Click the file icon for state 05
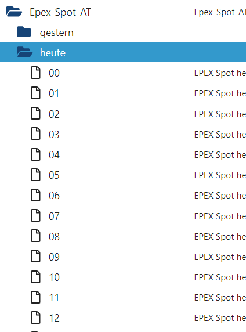This screenshot has height=332, width=246. pyautogui.click(x=35, y=175)
